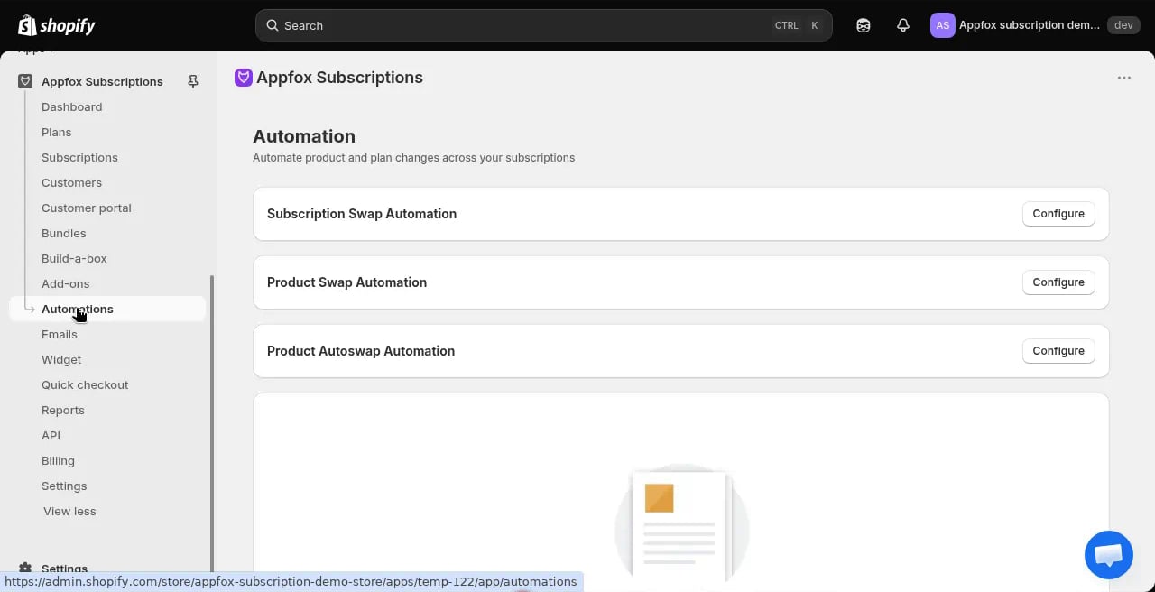Open the Sidekick assistant icon

pyautogui.click(x=864, y=25)
